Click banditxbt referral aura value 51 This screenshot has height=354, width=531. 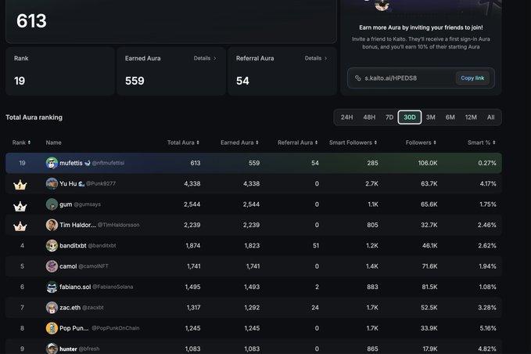click(316, 246)
